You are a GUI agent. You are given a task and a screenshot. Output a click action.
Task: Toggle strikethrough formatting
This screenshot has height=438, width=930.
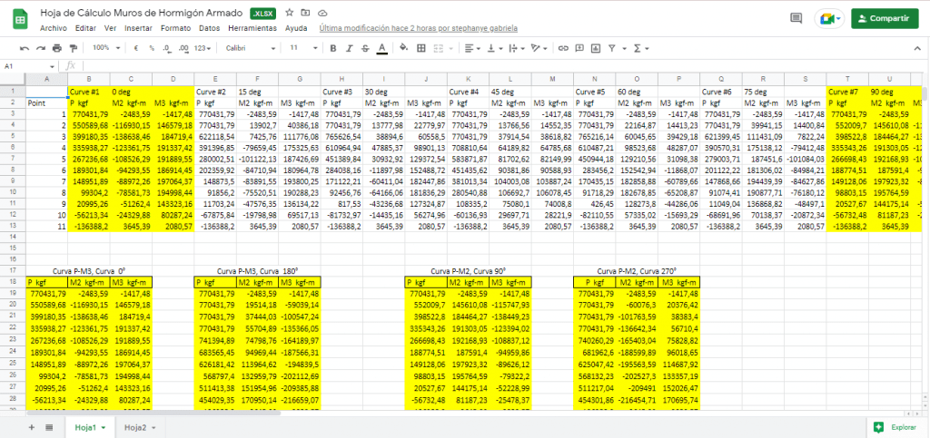(365, 48)
